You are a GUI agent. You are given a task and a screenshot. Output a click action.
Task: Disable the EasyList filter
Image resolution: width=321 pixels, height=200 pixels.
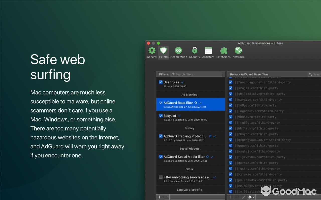[x=160, y=116]
